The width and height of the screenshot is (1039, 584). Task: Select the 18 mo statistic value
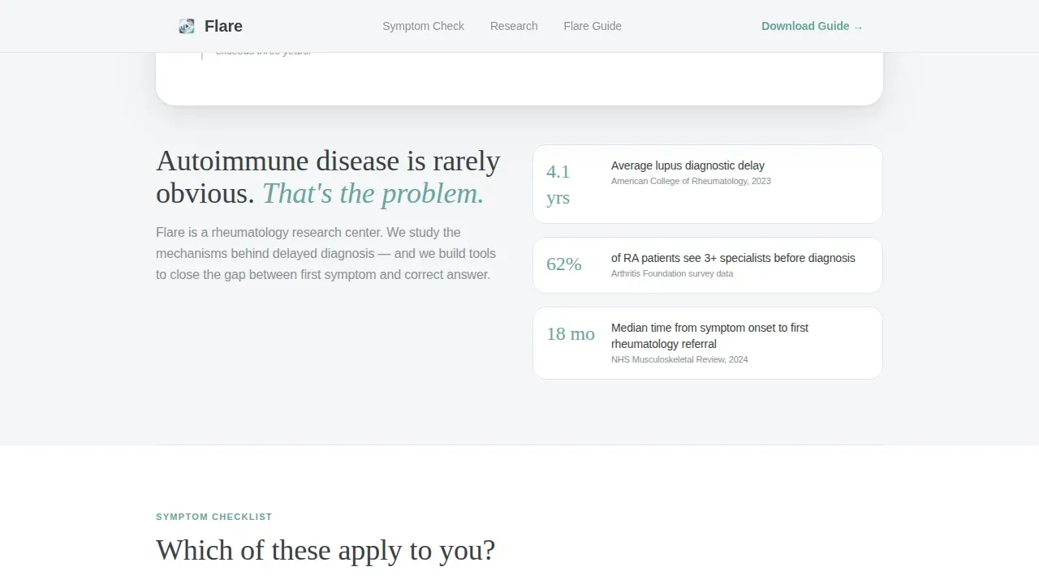coord(571,333)
